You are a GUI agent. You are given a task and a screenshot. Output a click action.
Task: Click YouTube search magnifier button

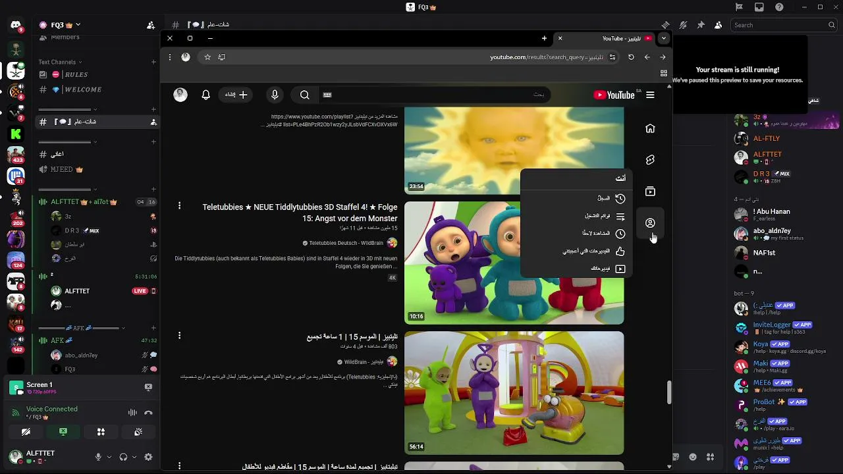pyautogui.click(x=304, y=95)
